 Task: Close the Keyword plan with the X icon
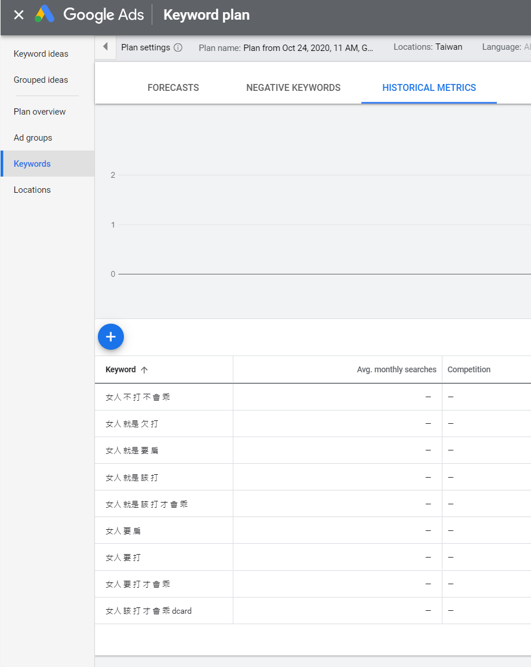[x=19, y=15]
